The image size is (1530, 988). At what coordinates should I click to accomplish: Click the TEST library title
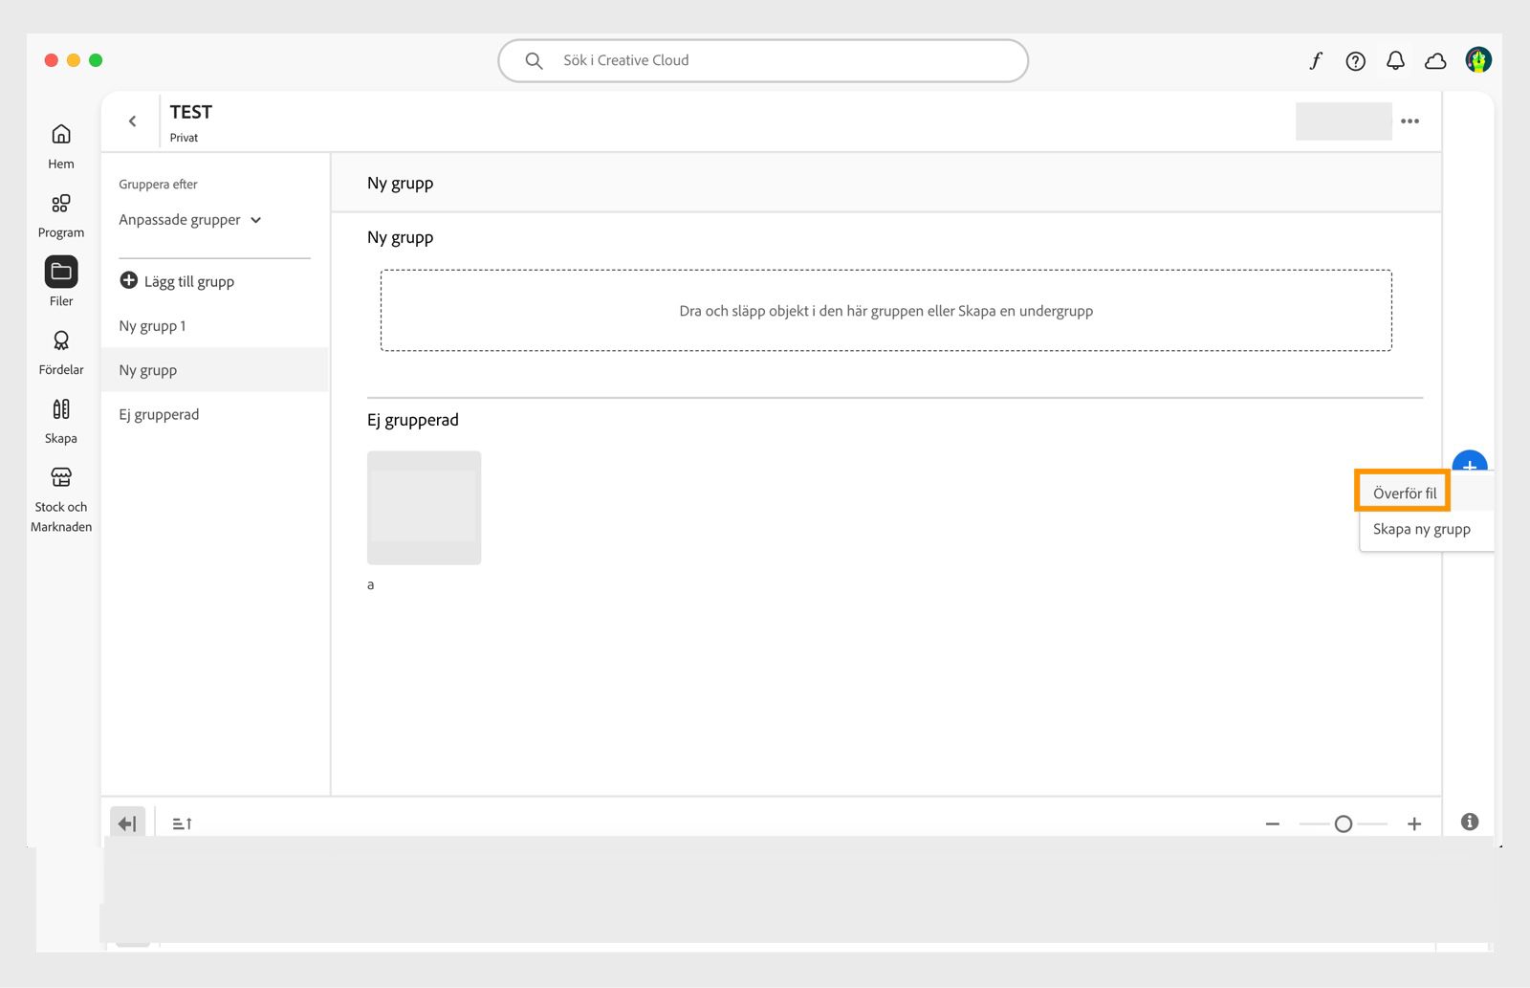click(191, 112)
